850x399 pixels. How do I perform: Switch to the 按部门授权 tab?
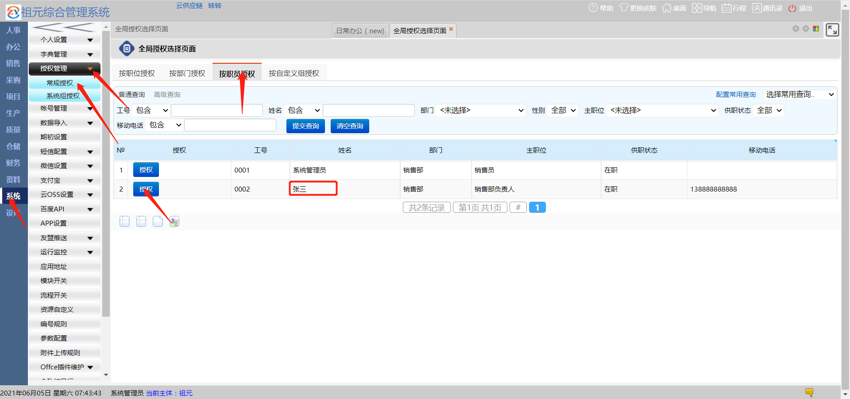(187, 73)
